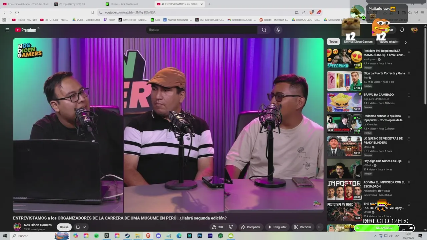Open Epic Games from the taskbar
The width and height of the screenshot is (427, 240).
[x=107, y=236]
